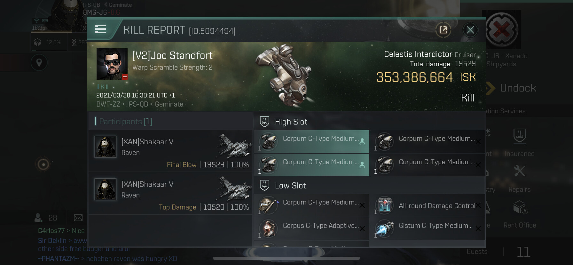Image resolution: width=573 pixels, height=265 pixels.
Task: Click the map location pin icon
Action: coord(39,62)
